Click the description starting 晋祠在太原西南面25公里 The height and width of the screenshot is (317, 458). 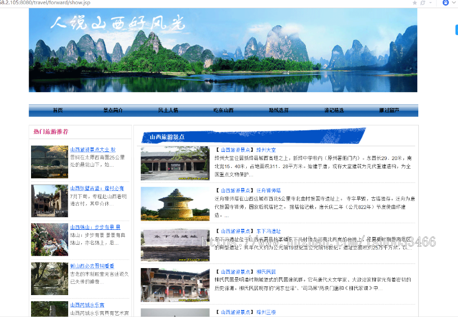[x=97, y=161]
